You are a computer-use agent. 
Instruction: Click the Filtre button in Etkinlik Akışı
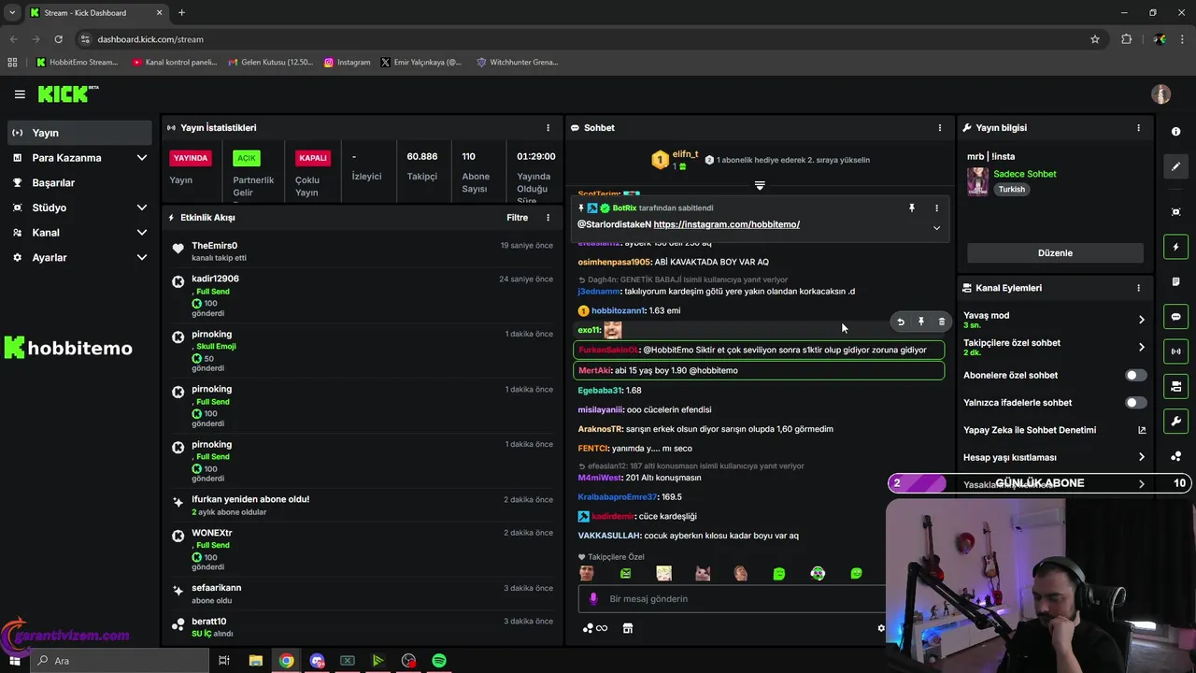[517, 218]
